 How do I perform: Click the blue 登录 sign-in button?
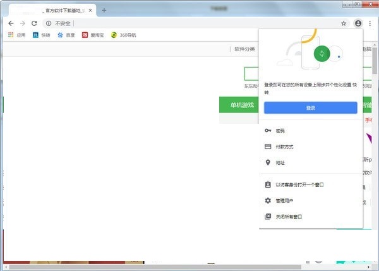coord(311,108)
